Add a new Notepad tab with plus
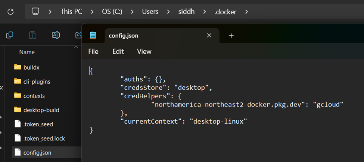The width and height of the screenshot is (364, 162). click(231, 36)
